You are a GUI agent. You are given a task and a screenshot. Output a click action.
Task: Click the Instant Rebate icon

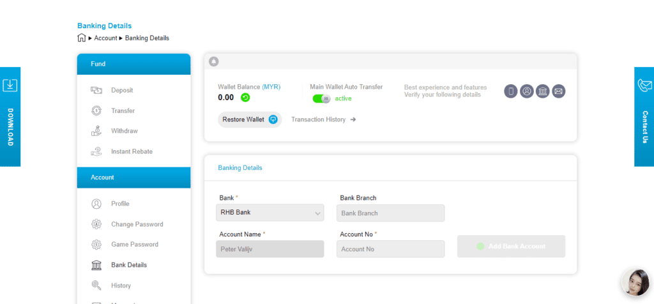click(96, 151)
